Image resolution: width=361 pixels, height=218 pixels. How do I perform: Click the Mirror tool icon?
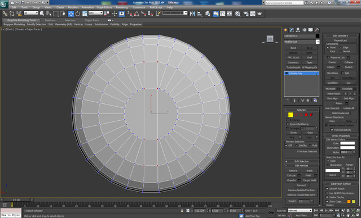[192, 13]
